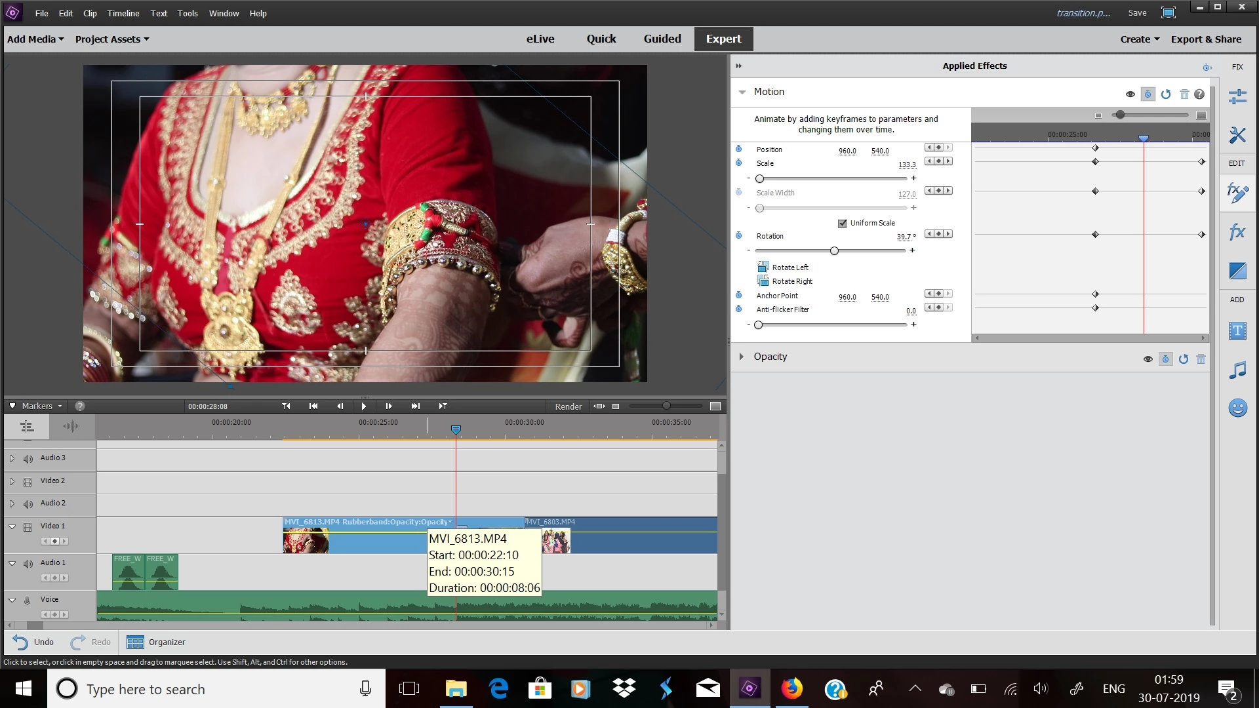Open the Add Media dropdown

(x=35, y=39)
